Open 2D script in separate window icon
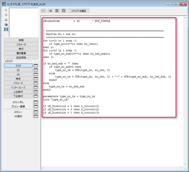This screenshot has height=172, width=189. (36, 70)
